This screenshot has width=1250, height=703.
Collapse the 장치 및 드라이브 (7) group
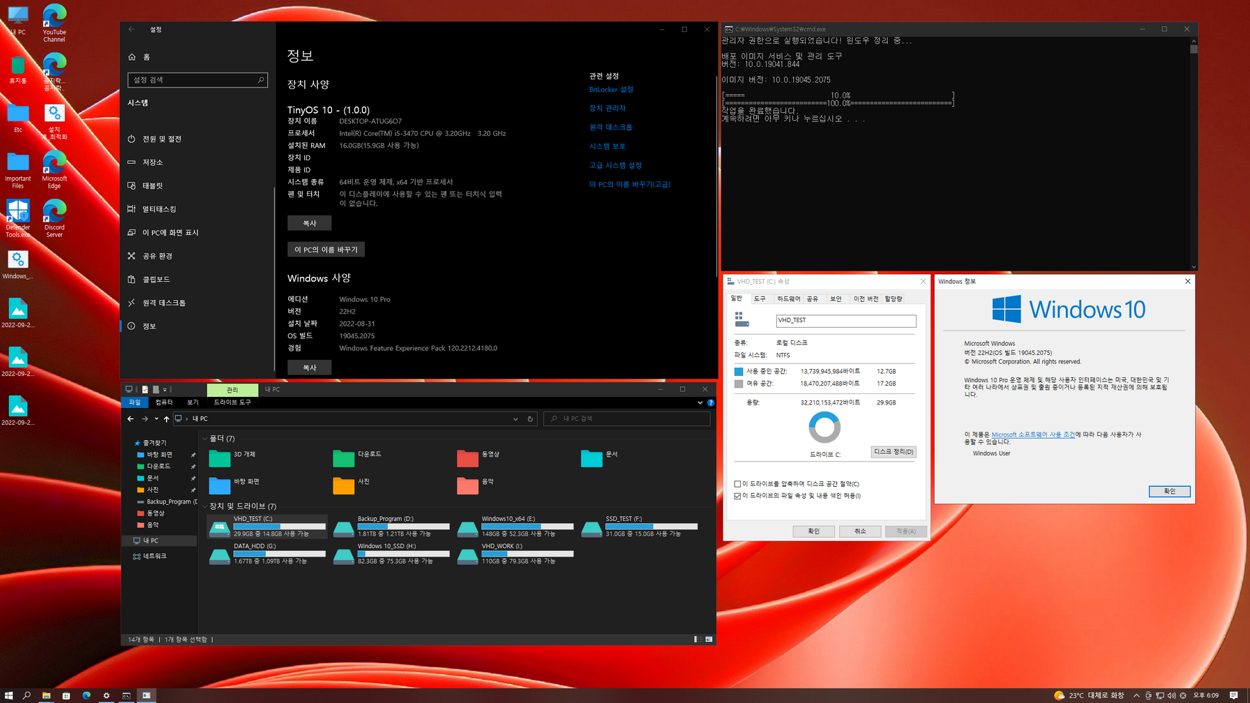pyautogui.click(x=204, y=506)
